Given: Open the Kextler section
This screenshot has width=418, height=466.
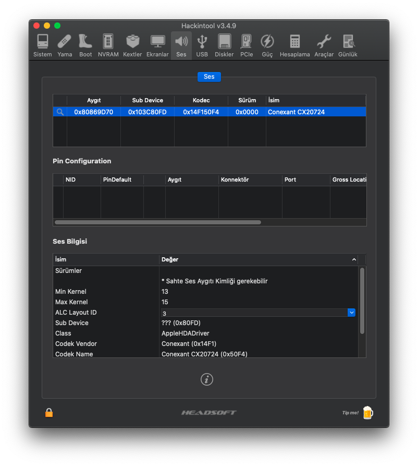Looking at the screenshot, I should [132, 45].
